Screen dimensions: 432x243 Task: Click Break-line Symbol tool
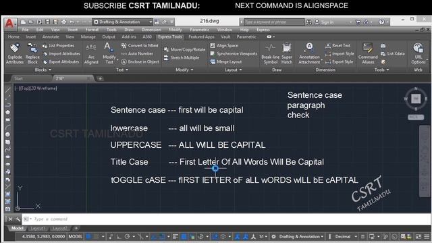coord(270,54)
